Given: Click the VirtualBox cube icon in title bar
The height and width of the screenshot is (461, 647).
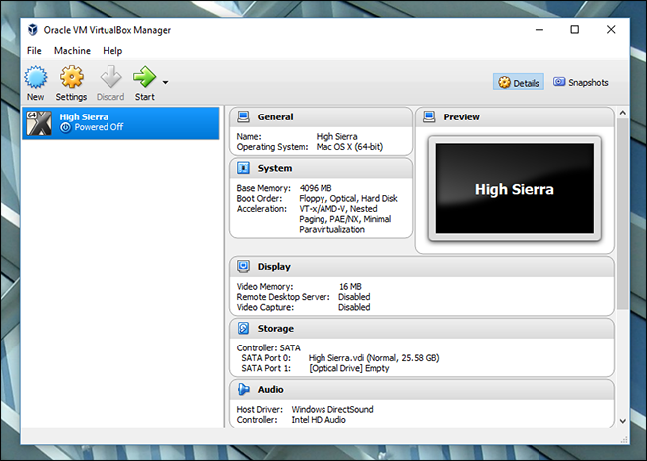Looking at the screenshot, I should coord(33,30).
